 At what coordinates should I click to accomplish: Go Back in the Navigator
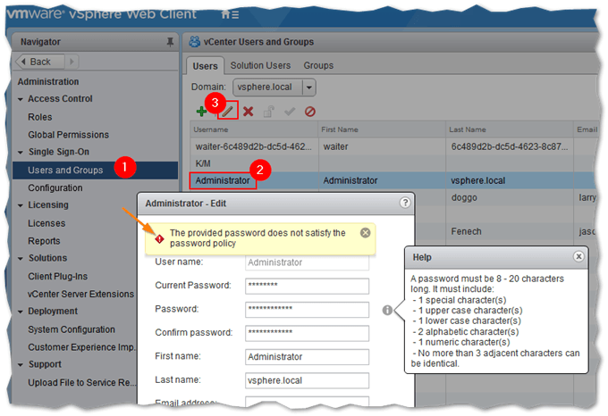[x=40, y=62]
